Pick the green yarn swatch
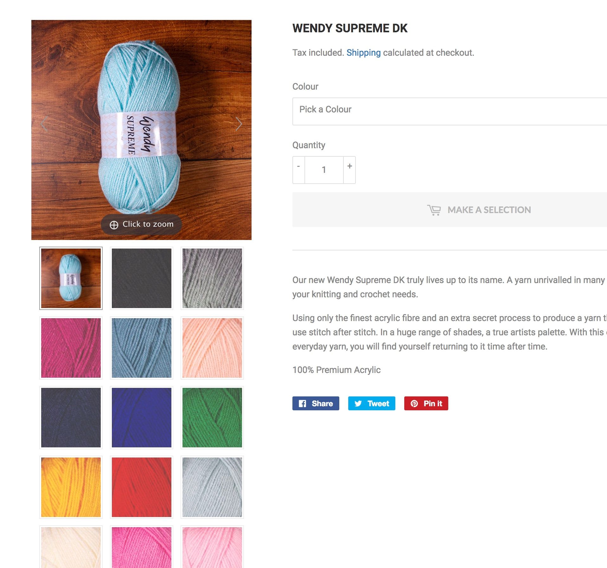607x568 pixels. 212,417
